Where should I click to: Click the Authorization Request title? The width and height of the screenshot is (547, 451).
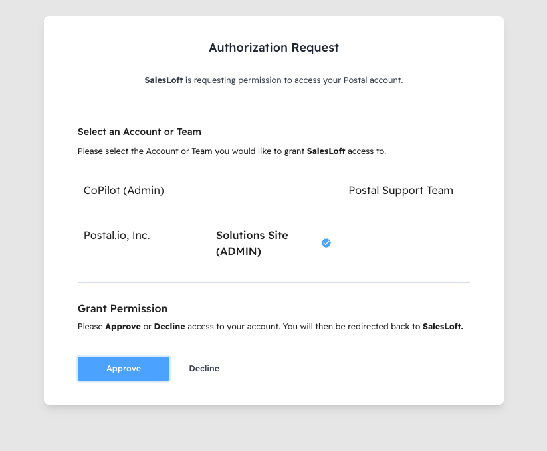[274, 48]
